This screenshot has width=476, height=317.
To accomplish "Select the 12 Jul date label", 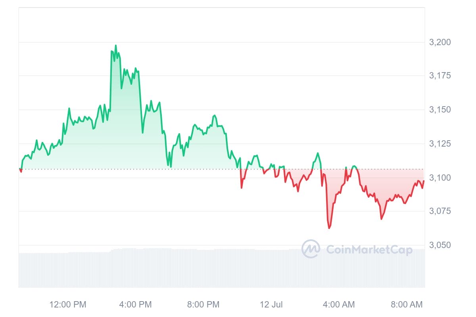I will click(x=271, y=305).
